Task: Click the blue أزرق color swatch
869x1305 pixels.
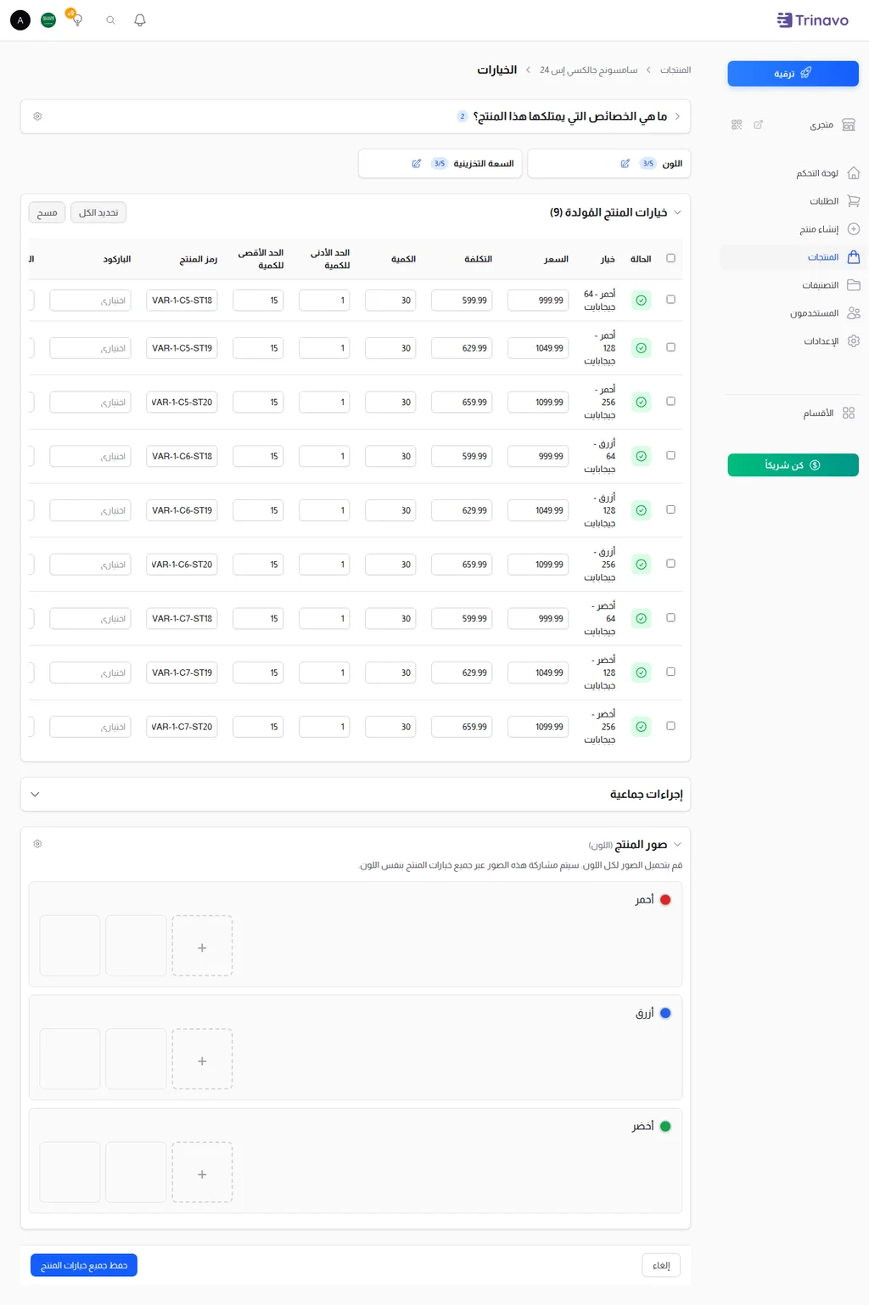Action: pyautogui.click(x=665, y=1013)
